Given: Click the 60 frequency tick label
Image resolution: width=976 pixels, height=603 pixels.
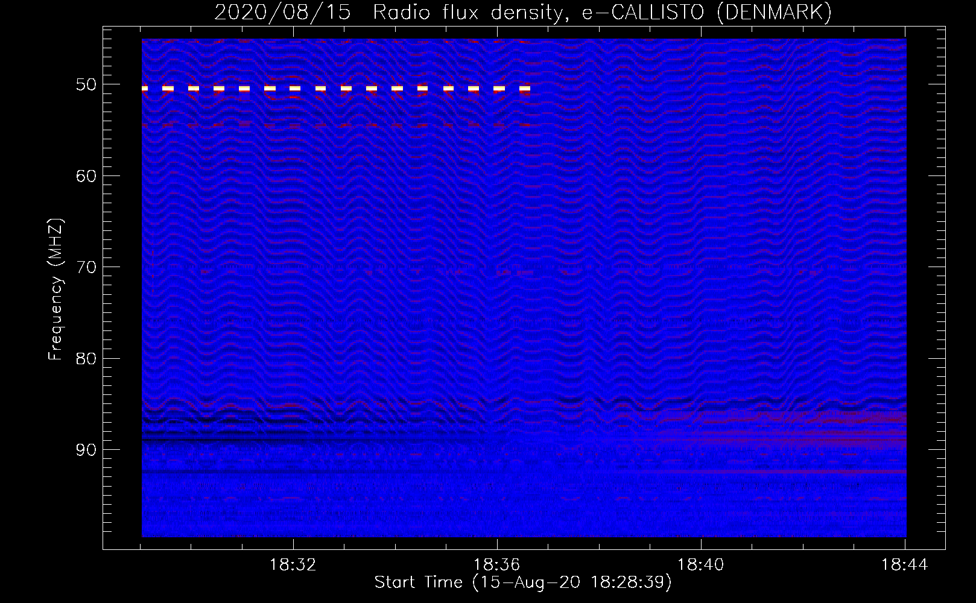Looking at the screenshot, I should [x=86, y=176].
